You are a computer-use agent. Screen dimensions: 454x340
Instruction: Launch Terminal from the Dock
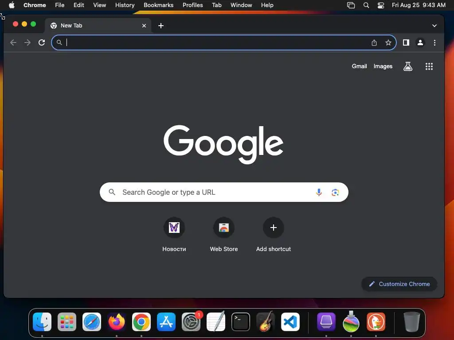pos(241,322)
